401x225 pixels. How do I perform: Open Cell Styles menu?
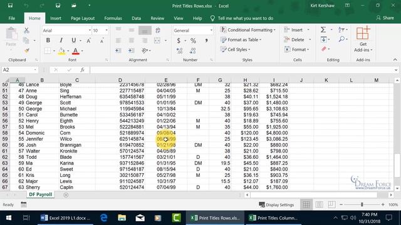[x=236, y=49]
